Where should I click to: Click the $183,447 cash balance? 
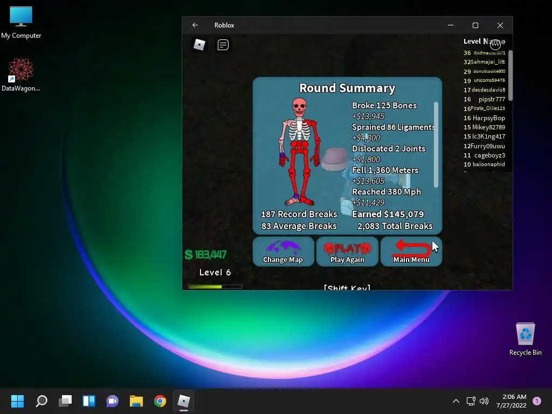click(205, 254)
